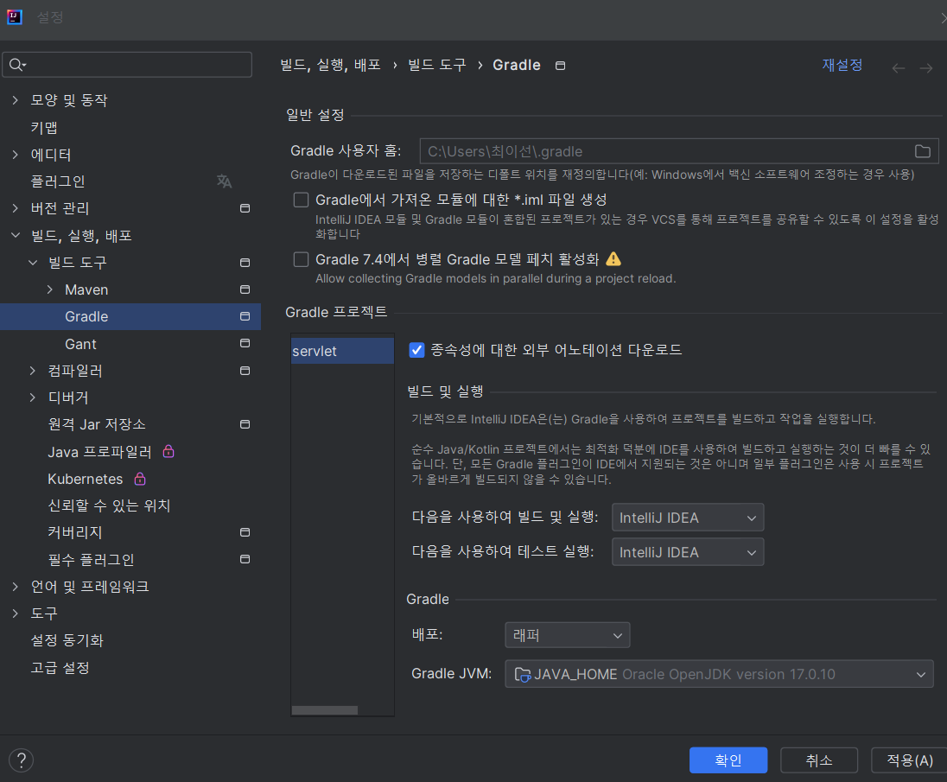Viewport: 947px width, 782px height.
Task: Click project-level icon beside Maven
Action: pyautogui.click(x=245, y=289)
